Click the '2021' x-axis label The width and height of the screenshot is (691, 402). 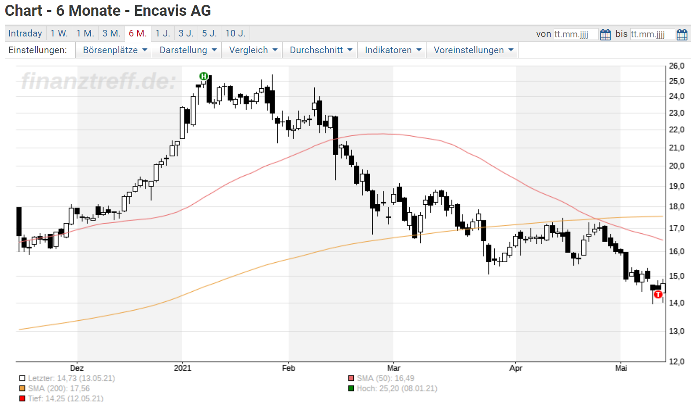182,368
